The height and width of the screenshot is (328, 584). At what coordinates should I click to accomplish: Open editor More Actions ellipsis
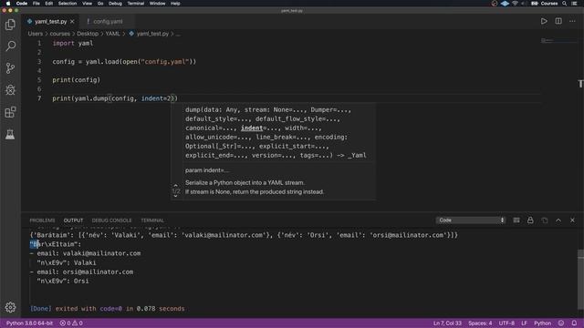click(x=572, y=21)
